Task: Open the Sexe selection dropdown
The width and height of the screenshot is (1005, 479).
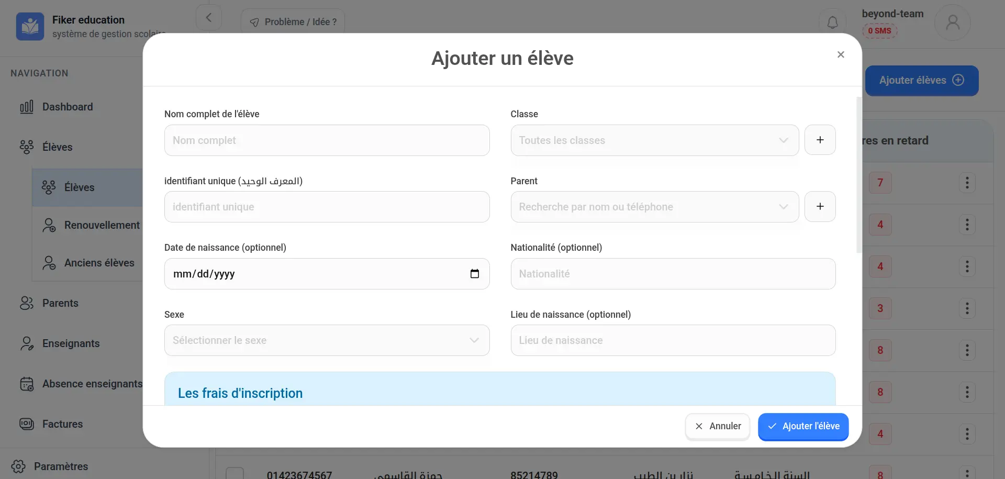Action: (327, 340)
